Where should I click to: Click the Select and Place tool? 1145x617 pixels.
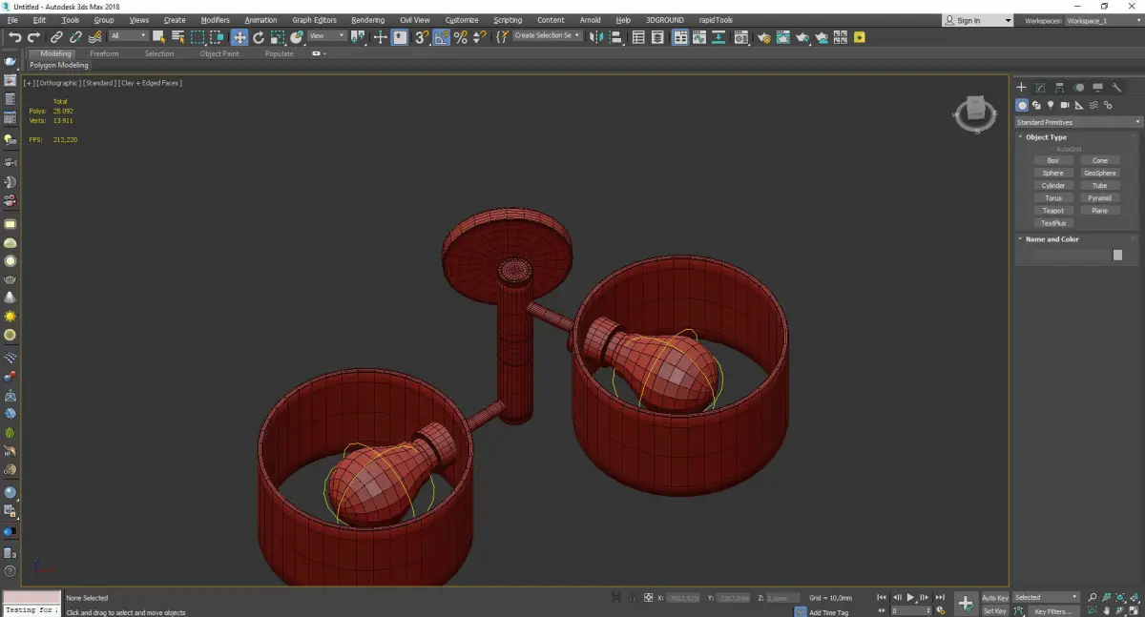point(297,37)
